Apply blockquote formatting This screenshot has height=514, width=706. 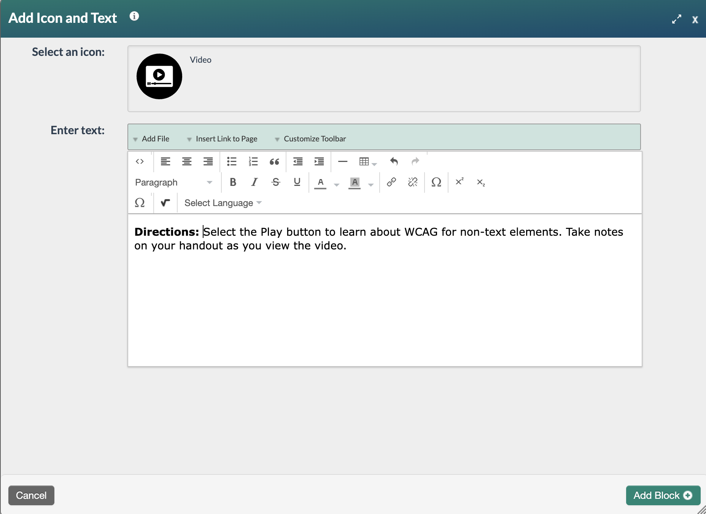coord(274,162)
